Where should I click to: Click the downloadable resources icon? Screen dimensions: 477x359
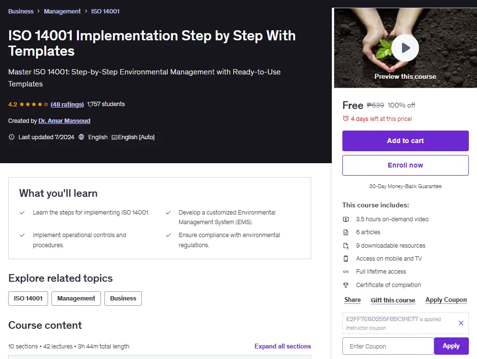coord(346,246)
